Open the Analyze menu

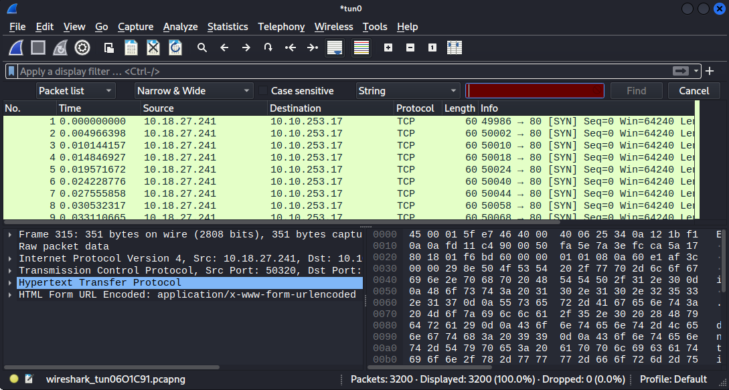tap(180, 27)
